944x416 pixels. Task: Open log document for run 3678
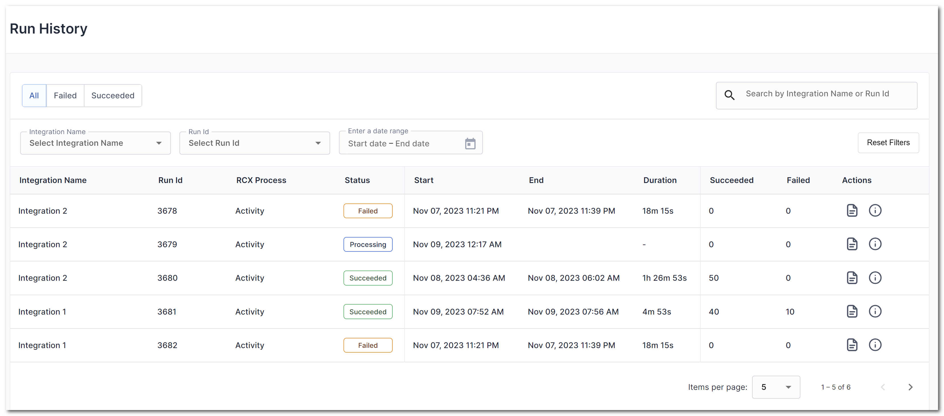click(852, 211)
